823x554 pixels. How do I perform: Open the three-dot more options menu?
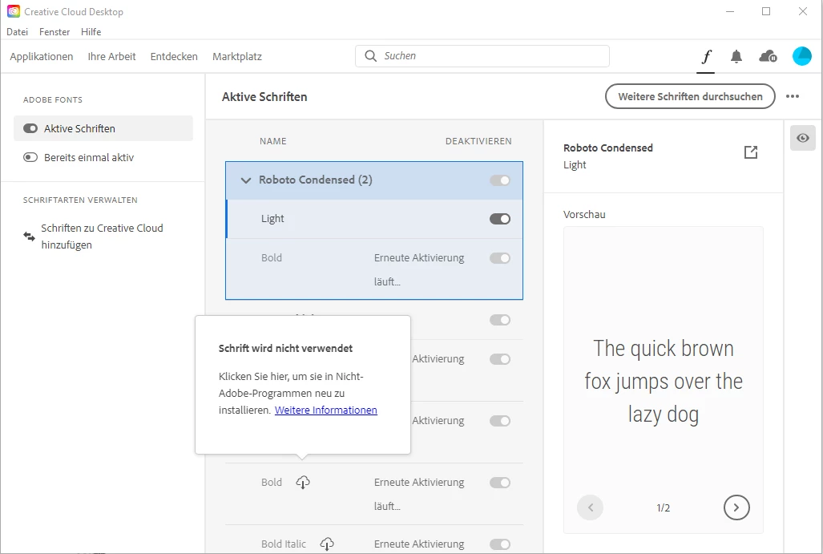793,97
